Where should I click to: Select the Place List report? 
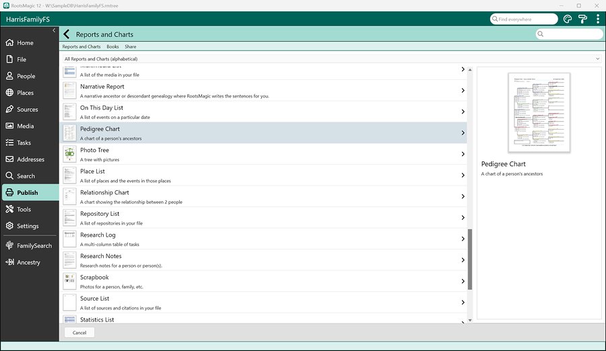coord(263,175)
